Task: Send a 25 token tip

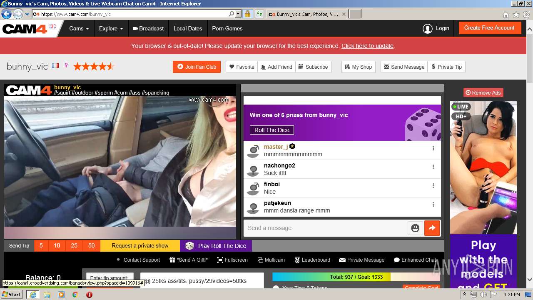Action: pyautogui.click(x=74, y=246)
